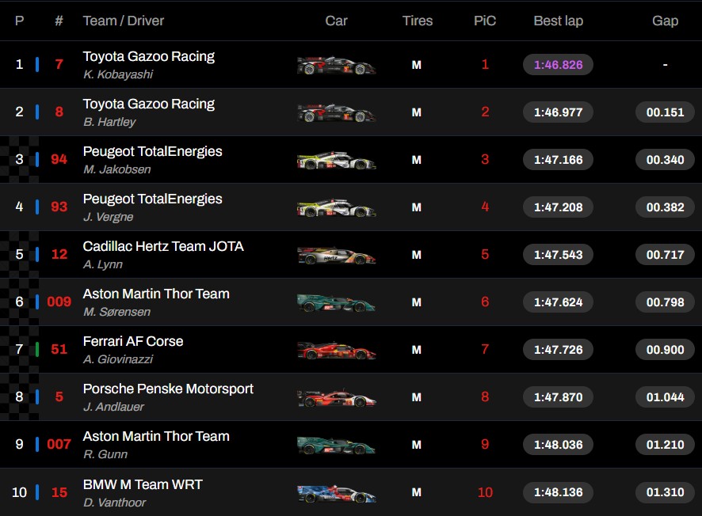Click the M tire label for BMW row
Image resolution: width=702 pixels, height=516 pixels.
click(x=417, y=492)
